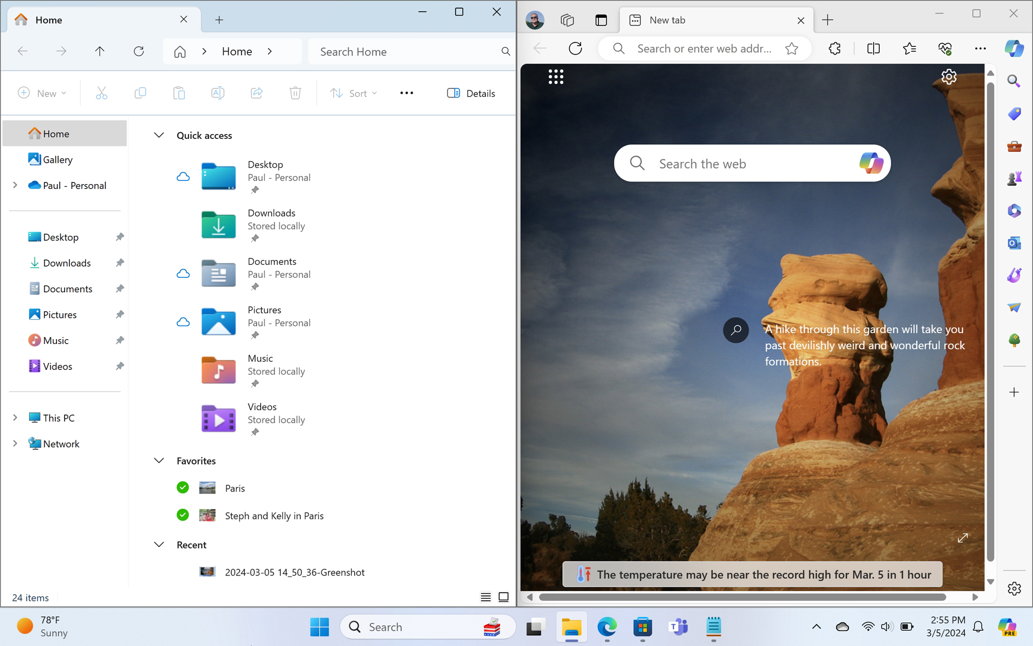Click the Edge Extensions puzzle icon
The width and height of the screenshot is (1033, 646).
tap(834, 48)
